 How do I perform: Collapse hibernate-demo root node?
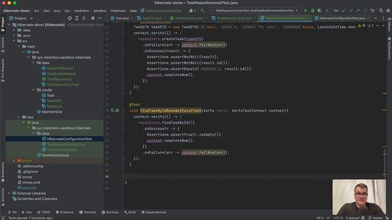(9, 25)
